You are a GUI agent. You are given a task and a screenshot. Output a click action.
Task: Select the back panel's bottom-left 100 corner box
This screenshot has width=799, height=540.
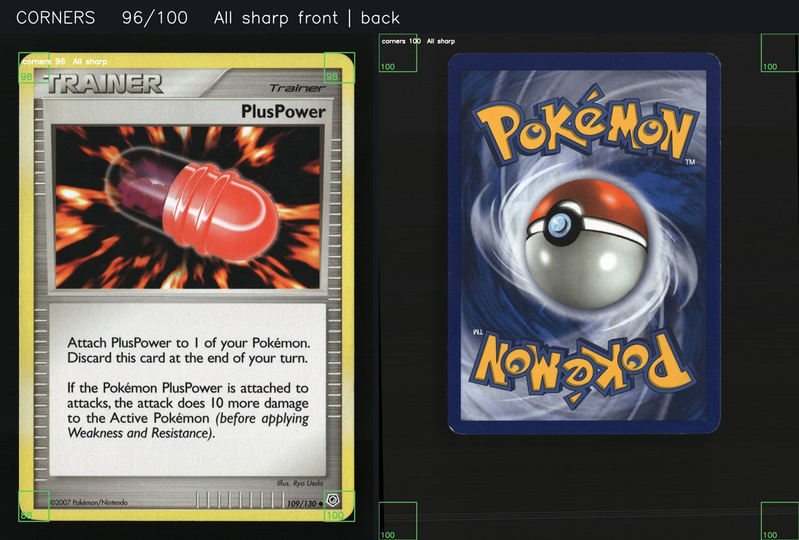[398, 521]
